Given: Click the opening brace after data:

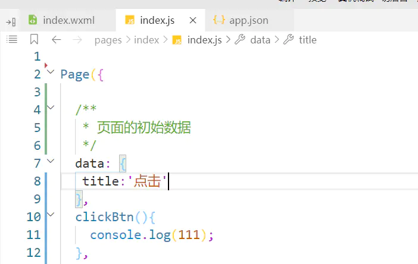Looking at the screenshot, I should 123,164.
